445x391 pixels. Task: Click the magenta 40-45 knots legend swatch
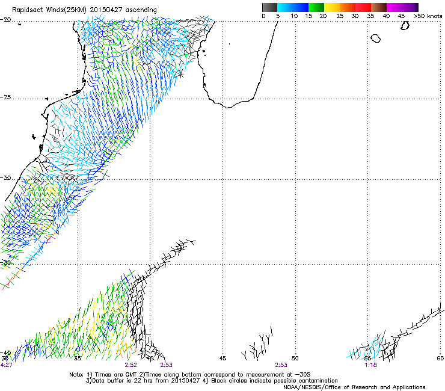coord(394,7)
